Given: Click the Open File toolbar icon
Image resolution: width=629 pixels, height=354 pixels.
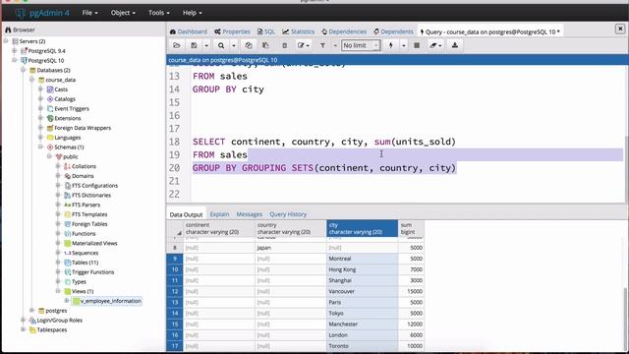Looking at the screenshot, I should pos(177,45).
